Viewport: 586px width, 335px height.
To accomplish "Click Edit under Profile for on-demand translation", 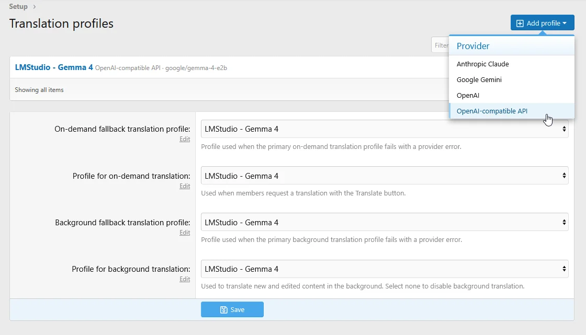I will click(185, 186).
